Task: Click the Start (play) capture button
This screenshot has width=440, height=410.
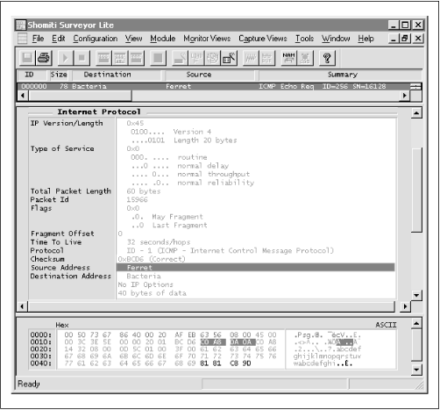Action: 66,58
